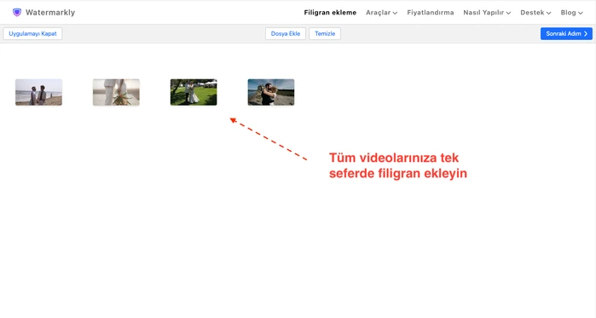Select the beach couple video thumbnail

point(38,92)
